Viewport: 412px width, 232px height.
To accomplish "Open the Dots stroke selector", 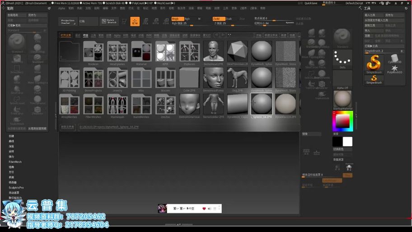I will point(342,60).
